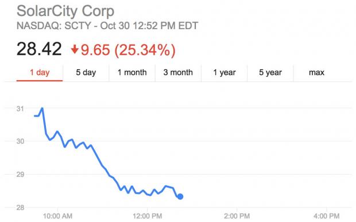Select the 1 day tab
This screenshot has height=222, width=356.
[40, 73]
